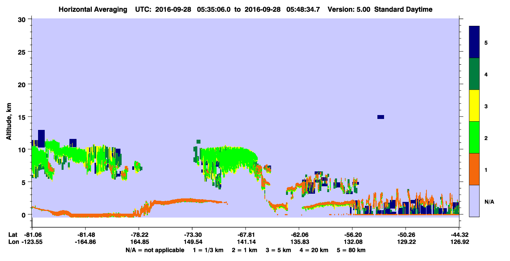Click the small dark green block near 11 km altitude

pos(199,142)
